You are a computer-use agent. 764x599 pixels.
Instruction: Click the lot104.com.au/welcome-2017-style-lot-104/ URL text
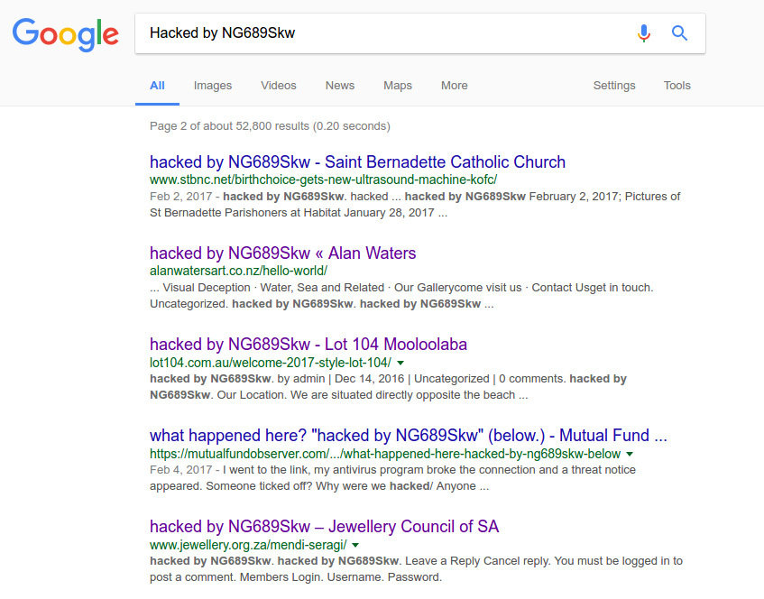pyautogui.click(x=271, y=363)
